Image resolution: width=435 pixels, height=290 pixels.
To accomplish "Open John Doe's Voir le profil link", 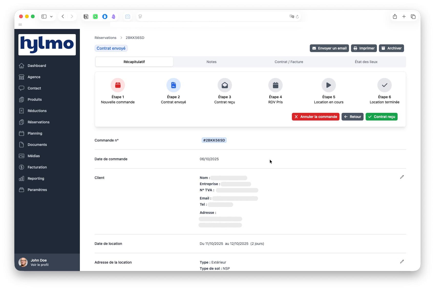I will click(39, 265).
